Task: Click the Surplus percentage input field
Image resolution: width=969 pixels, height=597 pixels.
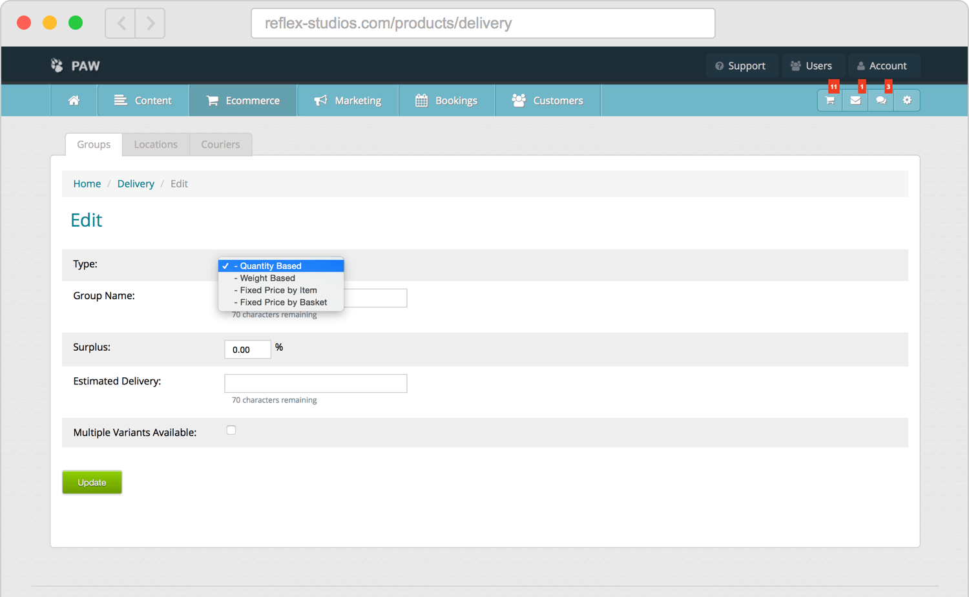Action: pos(247,350)
